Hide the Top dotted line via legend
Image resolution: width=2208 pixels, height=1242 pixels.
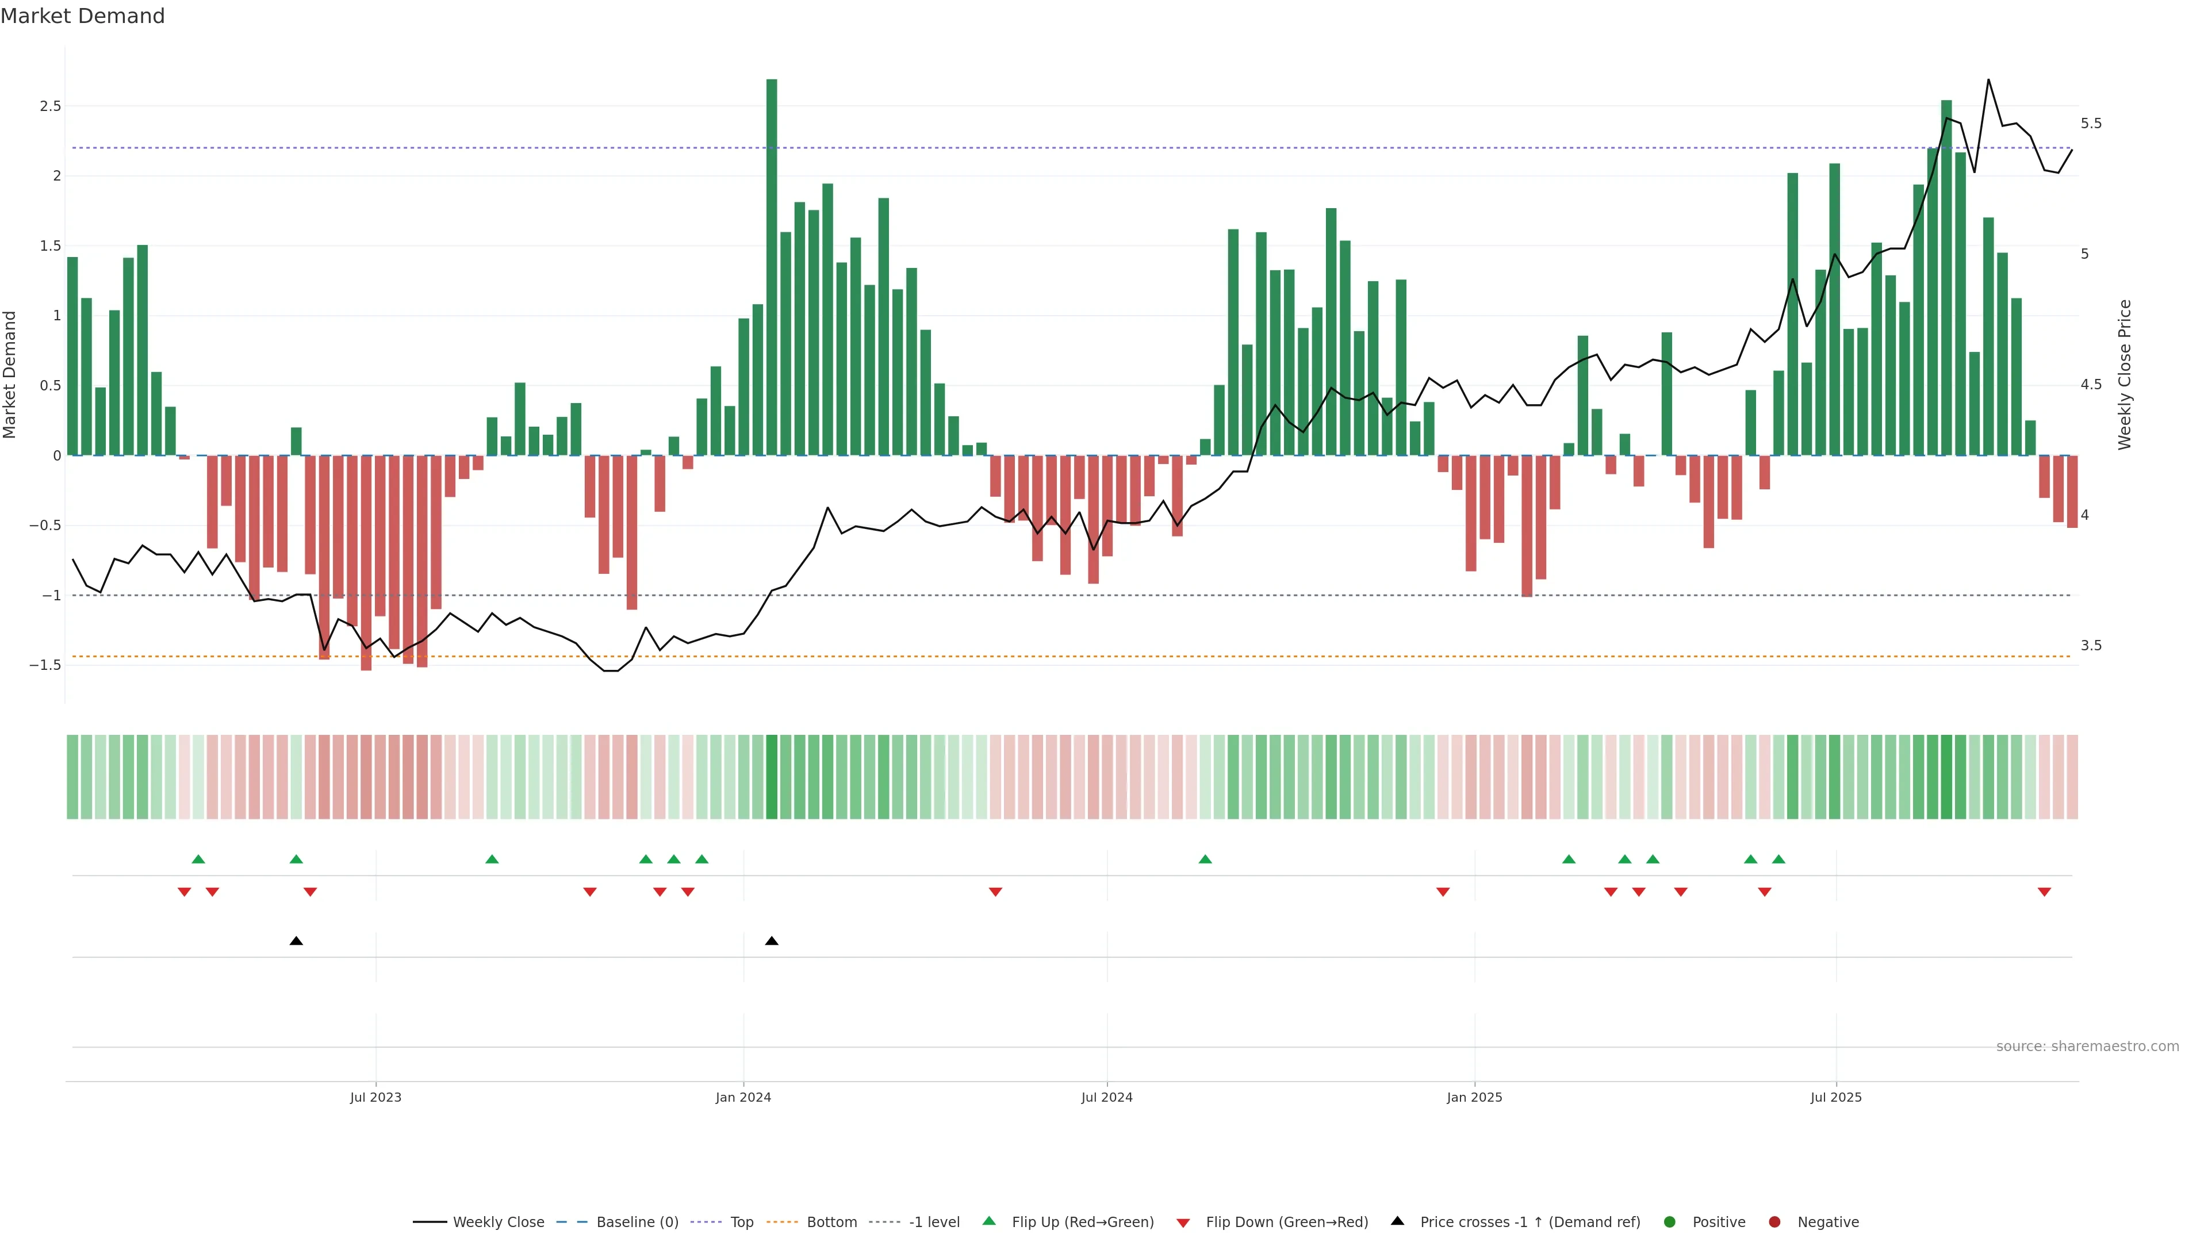pyautogui.click(x=741, y=1221)
